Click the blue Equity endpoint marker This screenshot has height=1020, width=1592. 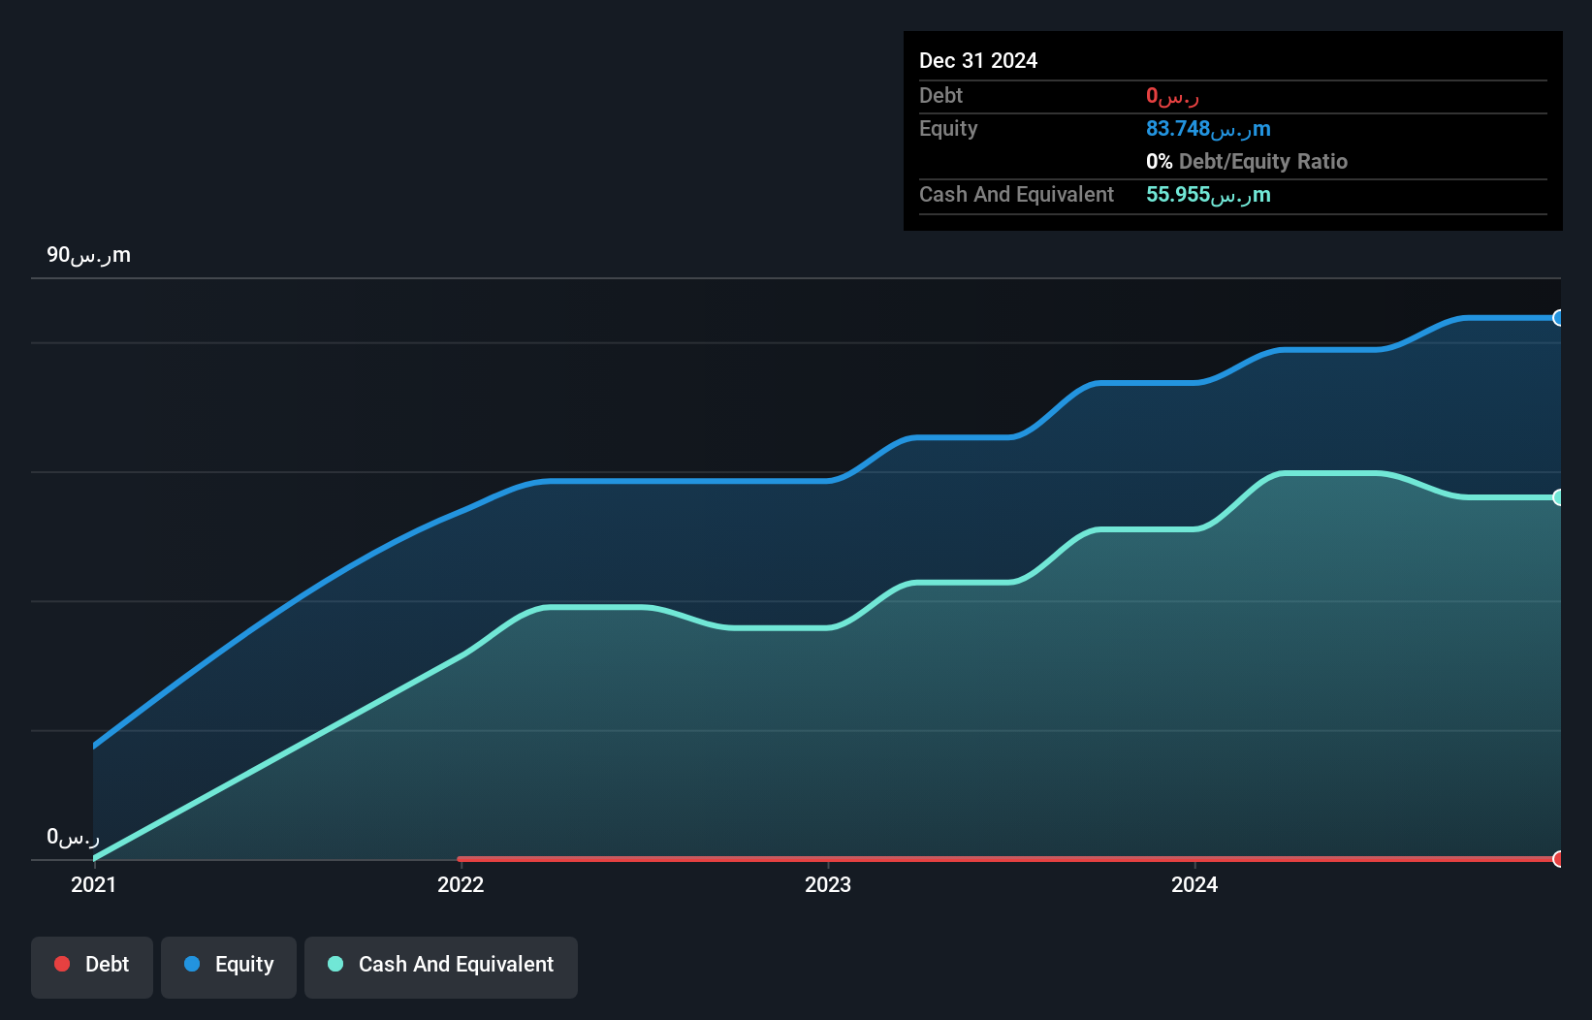coord(1559,318)
